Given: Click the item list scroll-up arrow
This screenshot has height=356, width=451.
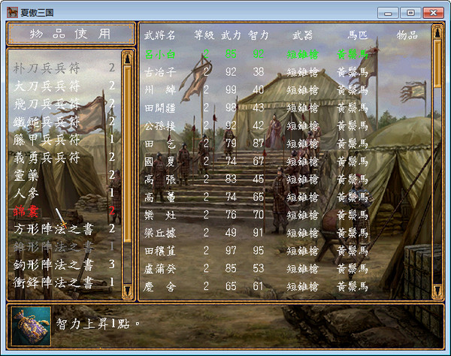Looking at the screenshot, I should (x=128, y=59).
